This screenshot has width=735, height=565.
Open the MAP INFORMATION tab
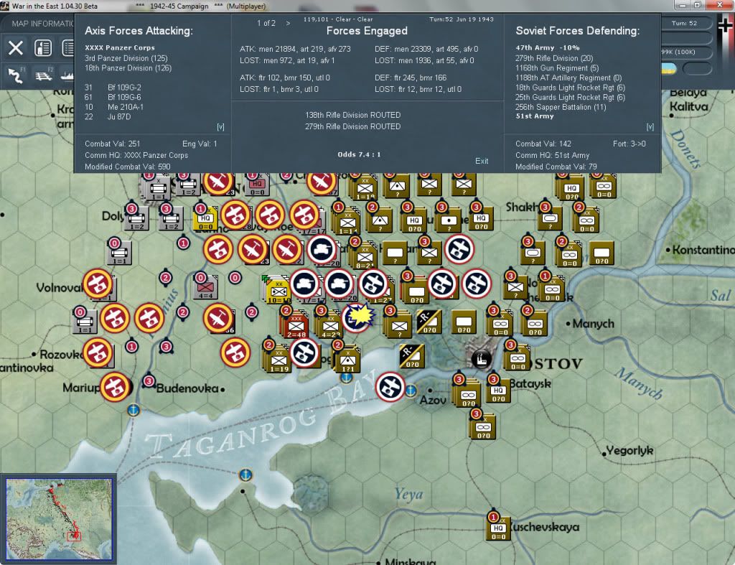point(42,24)
